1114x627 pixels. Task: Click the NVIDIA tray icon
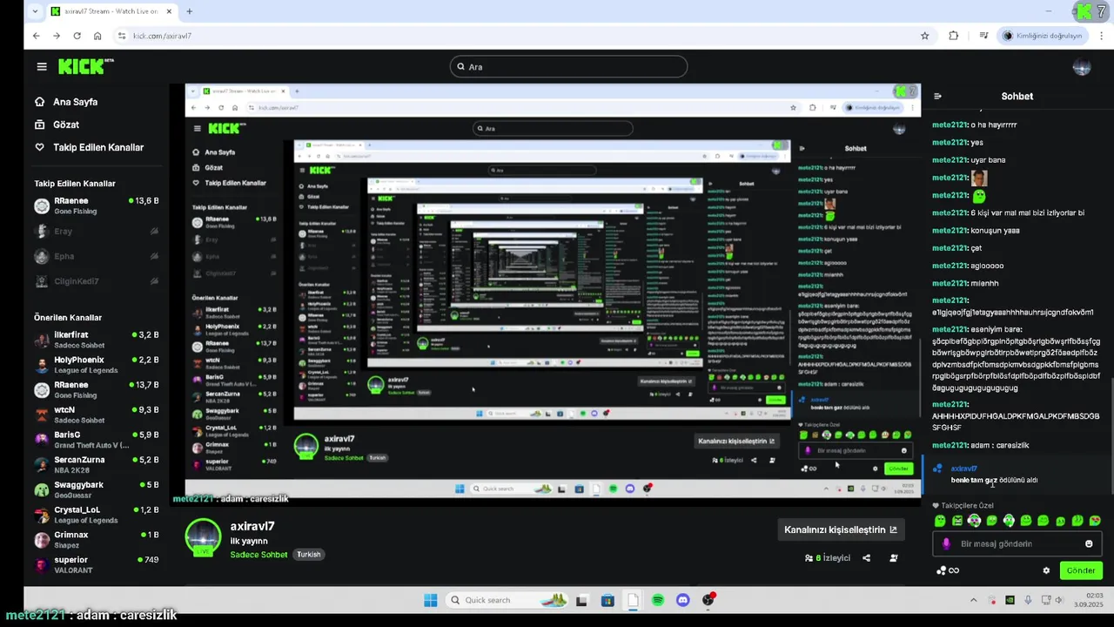pyautogui.click(x=1010, y=600)
